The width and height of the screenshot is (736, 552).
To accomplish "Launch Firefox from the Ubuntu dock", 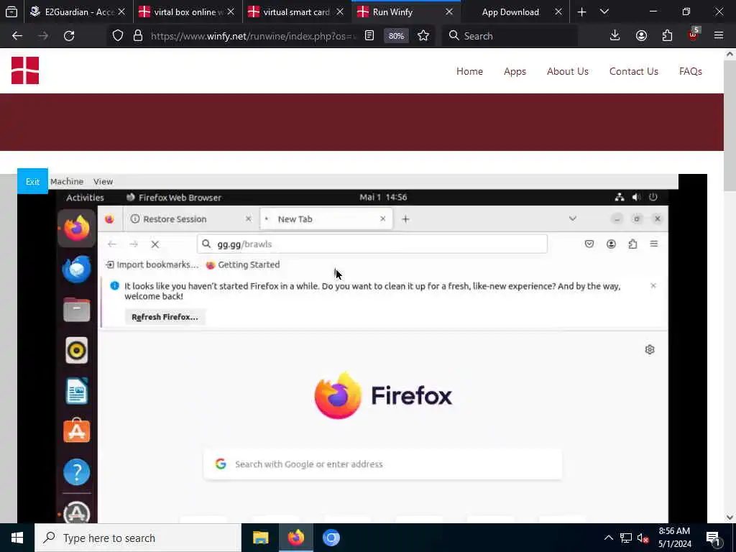I will (76, 228).
